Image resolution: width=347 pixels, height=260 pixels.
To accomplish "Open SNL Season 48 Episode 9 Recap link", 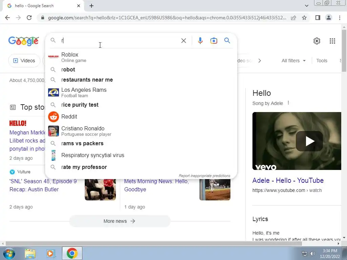I will click(x=43, y=185).
